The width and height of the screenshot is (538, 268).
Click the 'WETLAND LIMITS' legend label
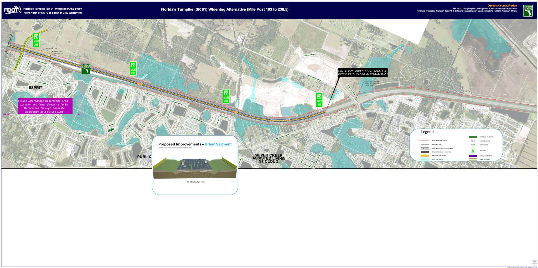pos(437,160)
